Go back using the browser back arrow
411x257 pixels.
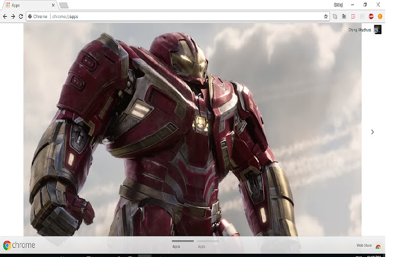click(x=5, y=17)
